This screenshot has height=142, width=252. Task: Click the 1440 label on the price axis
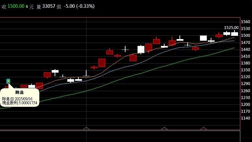(x=246, y=50)
